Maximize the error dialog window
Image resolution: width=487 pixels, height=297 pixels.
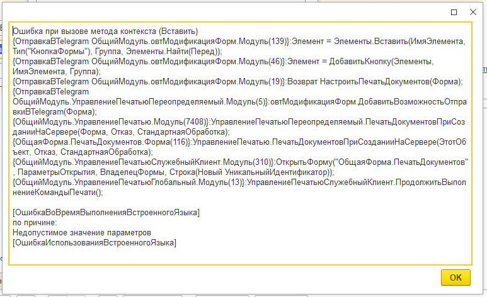(x=454, y=12)
